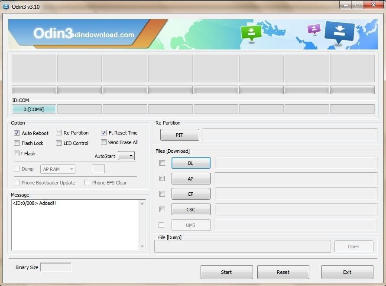Viewport: 386px width, 286px height.
Task: Click the CSC file path field
Action: pyautogui.click(x=296, y=209)
